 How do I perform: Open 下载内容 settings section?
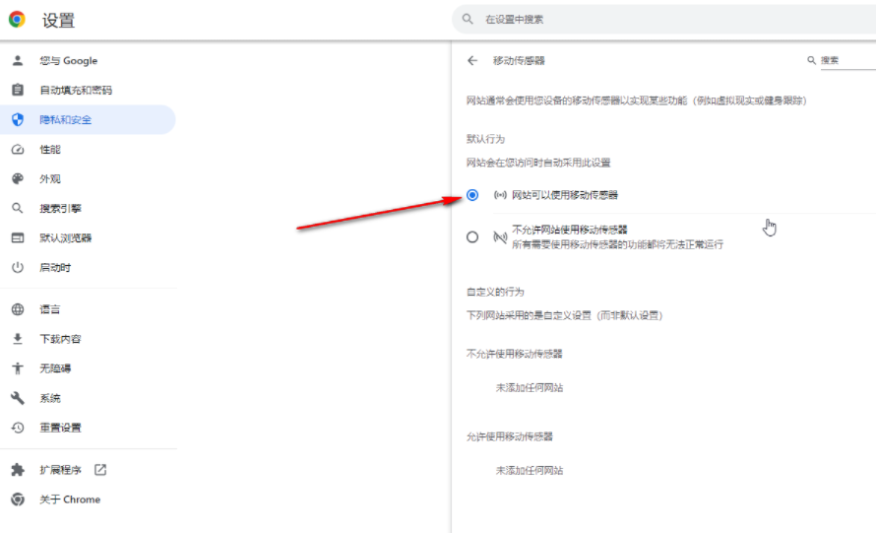(x=89, y=339)
